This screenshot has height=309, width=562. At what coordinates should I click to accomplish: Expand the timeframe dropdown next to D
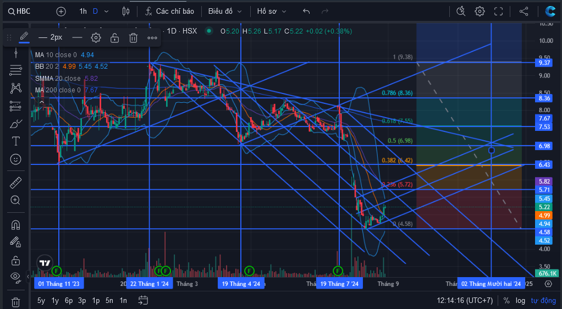coord(107,12)
